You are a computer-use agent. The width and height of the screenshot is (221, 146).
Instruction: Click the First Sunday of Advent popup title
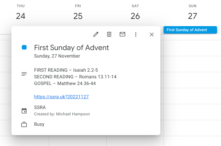(72, 48)
